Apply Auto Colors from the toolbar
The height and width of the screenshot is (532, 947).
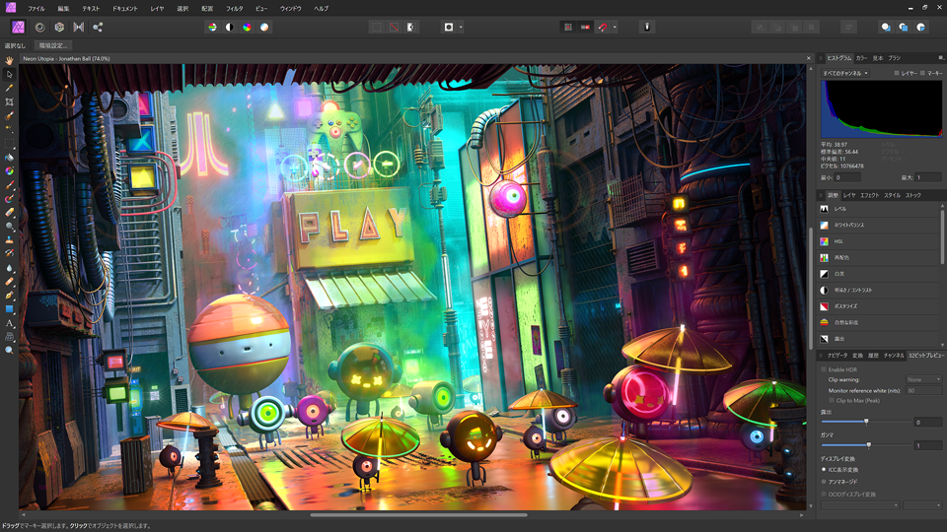tap(247, 28)
